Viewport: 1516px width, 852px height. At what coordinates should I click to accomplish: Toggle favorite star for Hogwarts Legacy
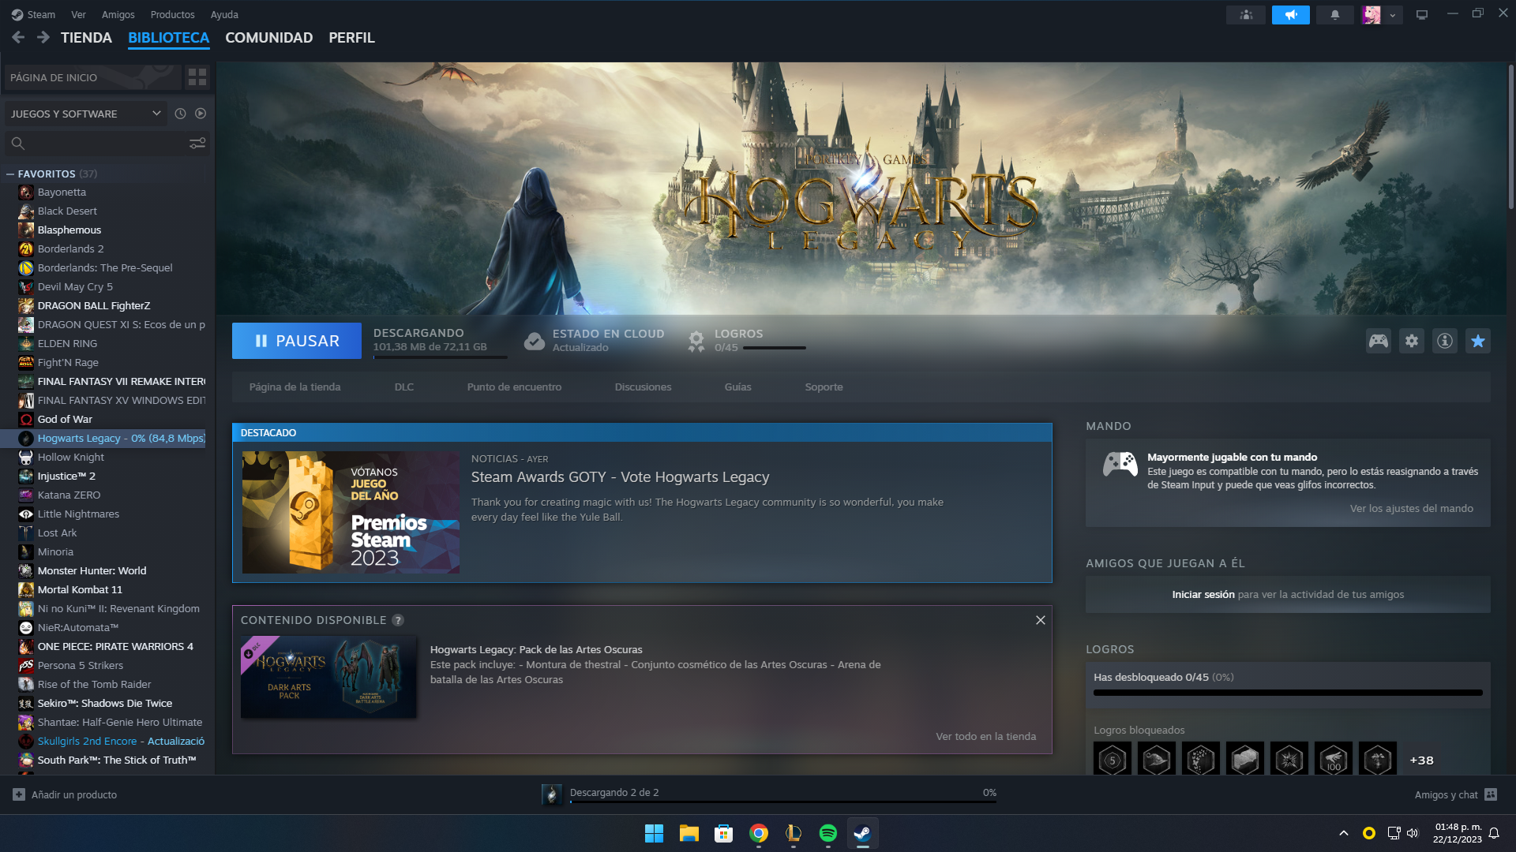1478,341
